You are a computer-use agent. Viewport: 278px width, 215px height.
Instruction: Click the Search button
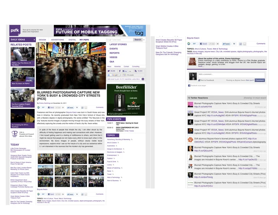tap(138, 40)
